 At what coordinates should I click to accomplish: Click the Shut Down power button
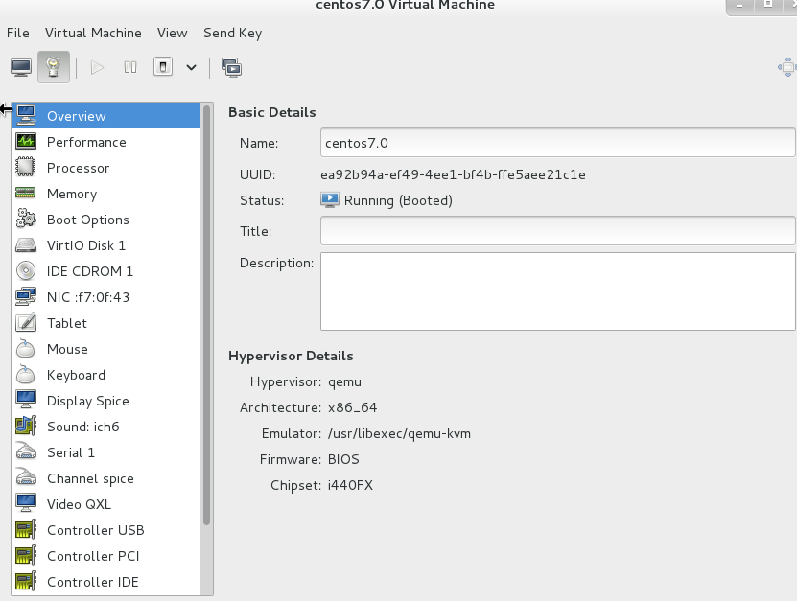163,67
